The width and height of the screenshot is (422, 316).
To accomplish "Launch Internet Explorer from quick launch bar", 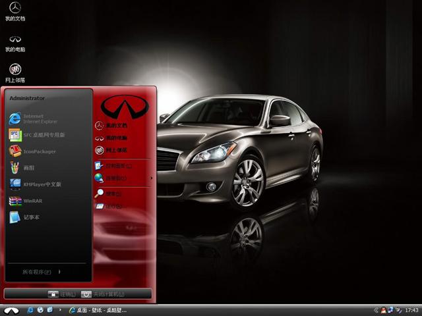I will point(30,310).
